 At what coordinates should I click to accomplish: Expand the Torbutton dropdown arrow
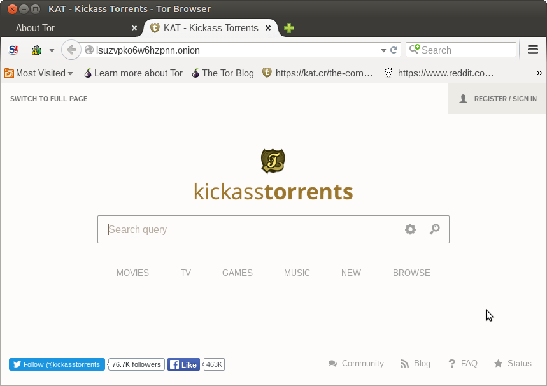pos(52,50)
